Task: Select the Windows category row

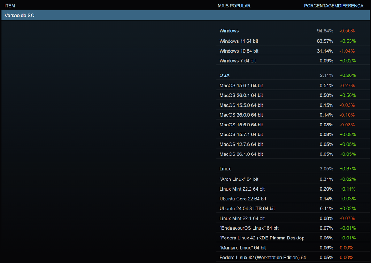Action: (x=229, y=31)
